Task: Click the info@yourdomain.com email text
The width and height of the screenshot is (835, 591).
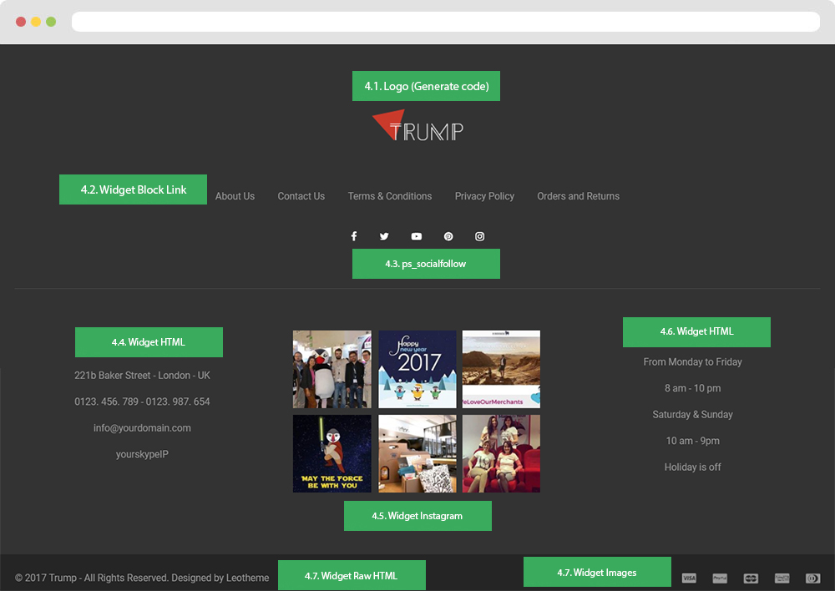Action: (142, 428)
